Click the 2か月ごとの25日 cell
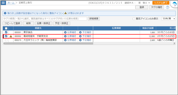178x95 pixels. click(x=166, y=36)
